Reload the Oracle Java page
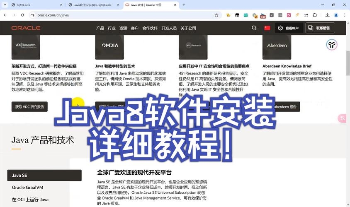 click(22, 15)
